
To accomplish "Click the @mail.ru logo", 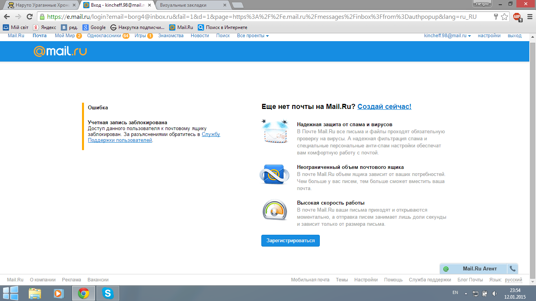I will (60, 51).
